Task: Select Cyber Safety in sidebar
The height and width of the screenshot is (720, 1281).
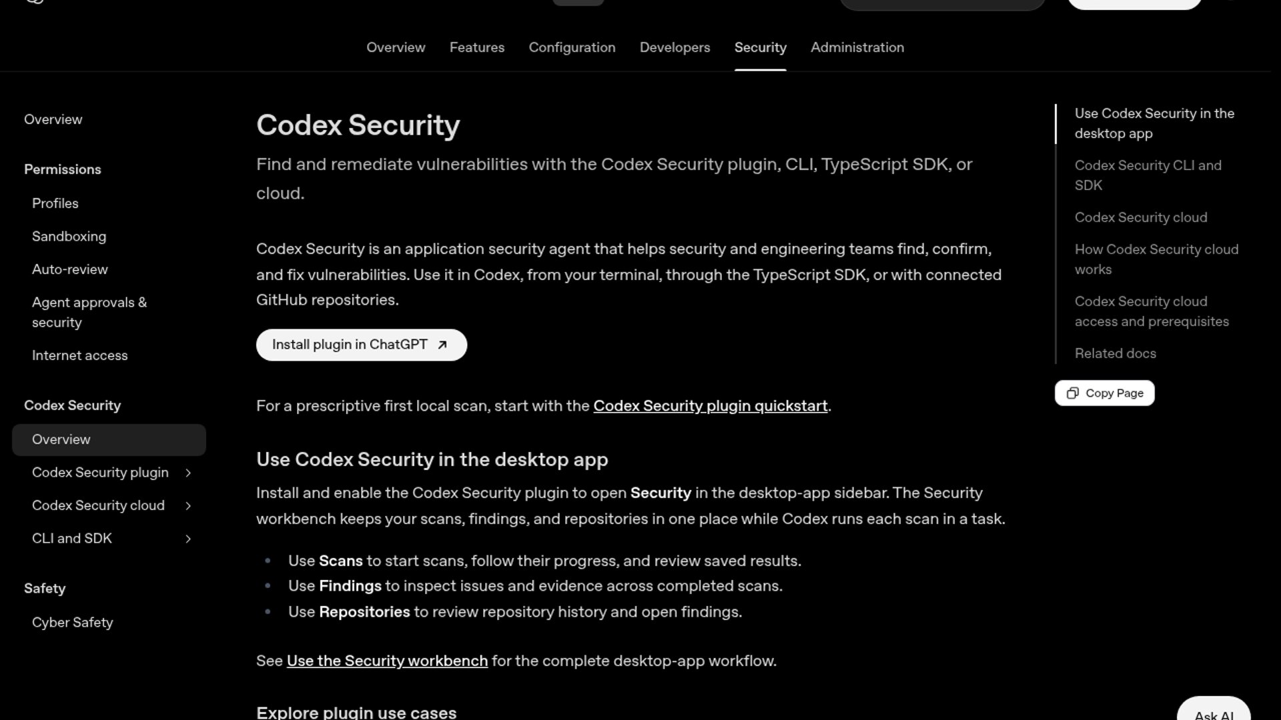Action: 72,622
